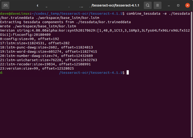Image resolution: width=193 pixels, height=138 pixels.
Task: Click the terminal cursor at the last prompt
Action: point(128,72)
